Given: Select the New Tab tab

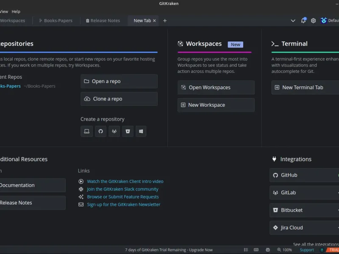Looking at the screenshot, I should click(142, 20).
